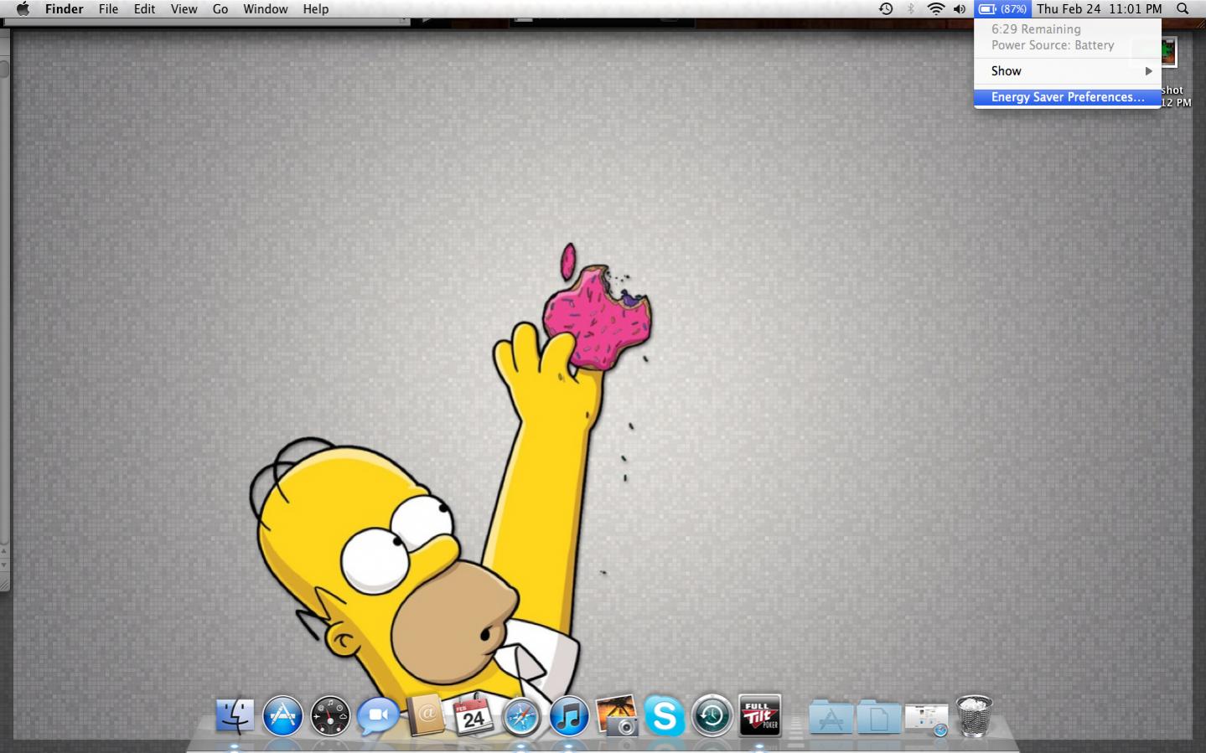Screen dimensions: 1206x753
Task: Expand the Show submenu
Action: coord(1067,71)
